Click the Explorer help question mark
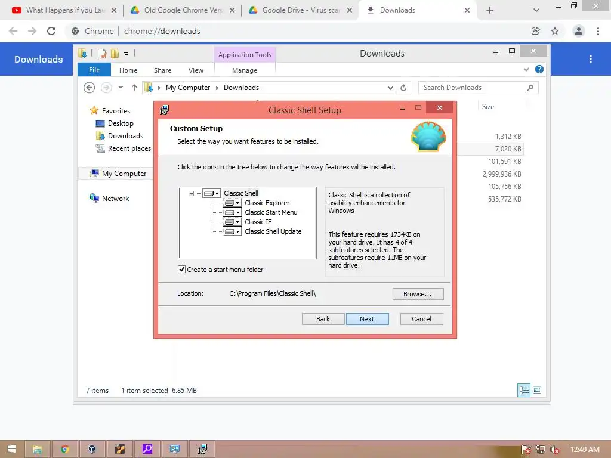Screen dimensions: 611x458 539,69
